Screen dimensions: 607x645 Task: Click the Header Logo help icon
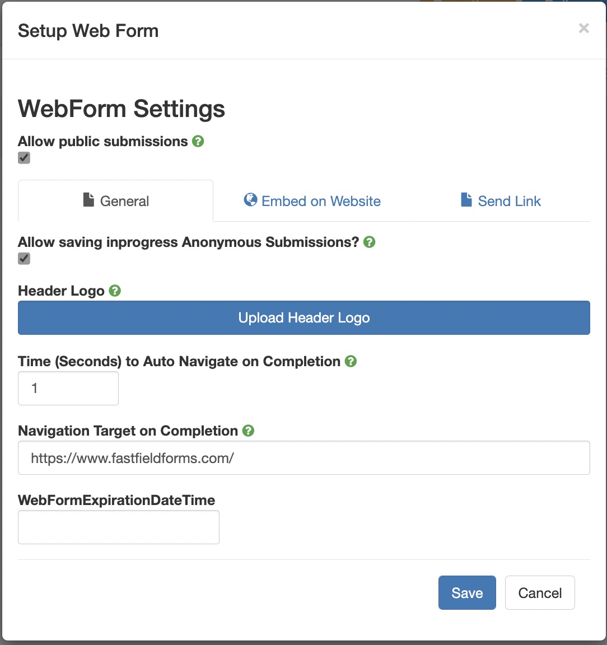point(115,291)
